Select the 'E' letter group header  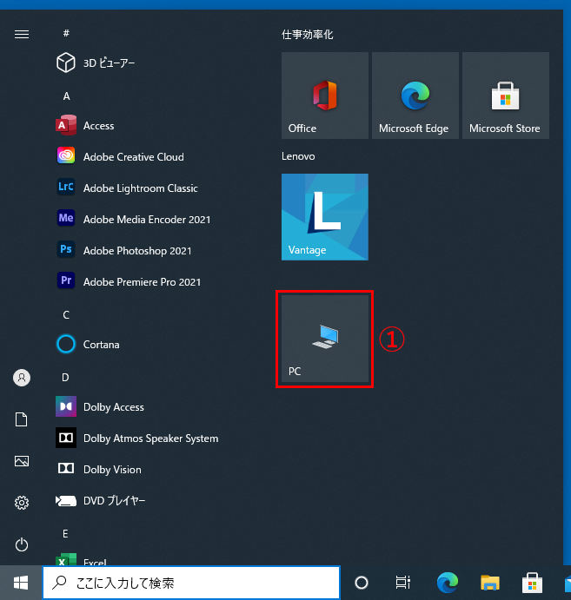tap(65, 534)
